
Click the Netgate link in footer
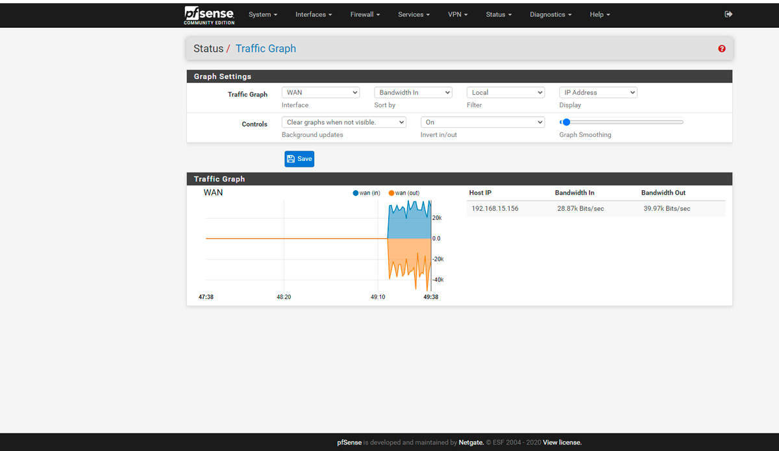point(471,443)
